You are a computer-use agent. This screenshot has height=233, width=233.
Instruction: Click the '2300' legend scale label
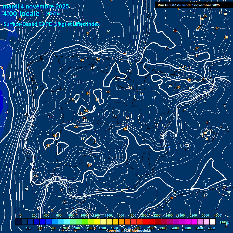(163, 228)
